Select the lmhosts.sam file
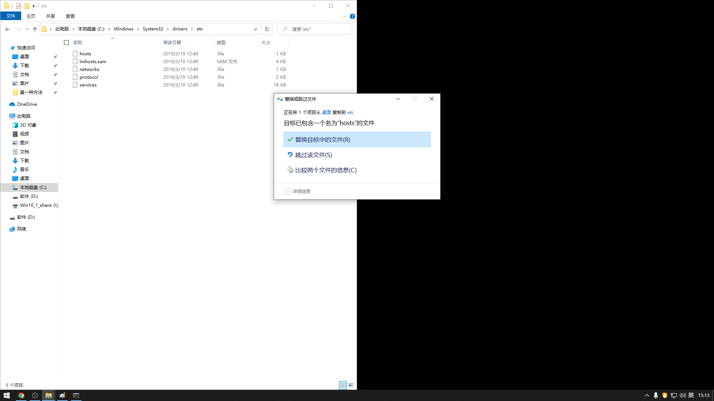This screenshot has width=714, height=401. 93,62
